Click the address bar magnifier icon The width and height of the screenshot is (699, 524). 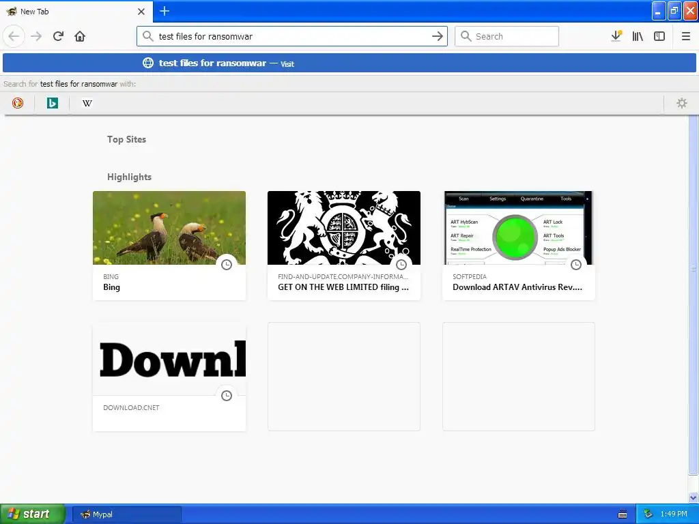coord(148,36)
